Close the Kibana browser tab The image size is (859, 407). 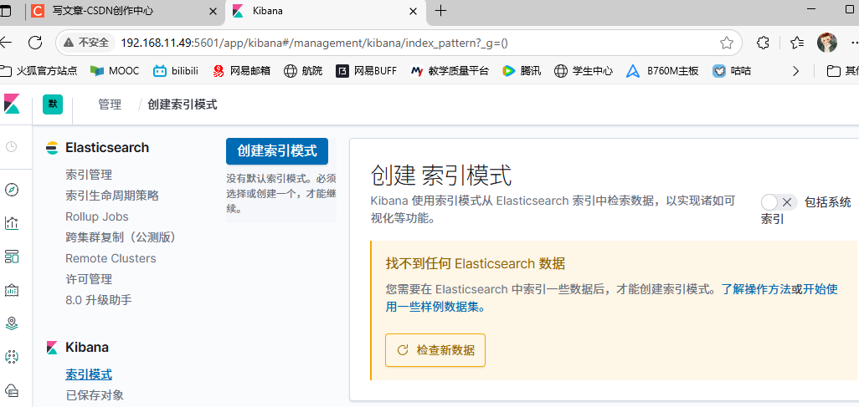click(x=414, y=11)
